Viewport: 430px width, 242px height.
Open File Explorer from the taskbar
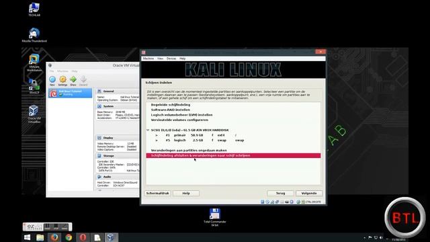tap(40, 237)
